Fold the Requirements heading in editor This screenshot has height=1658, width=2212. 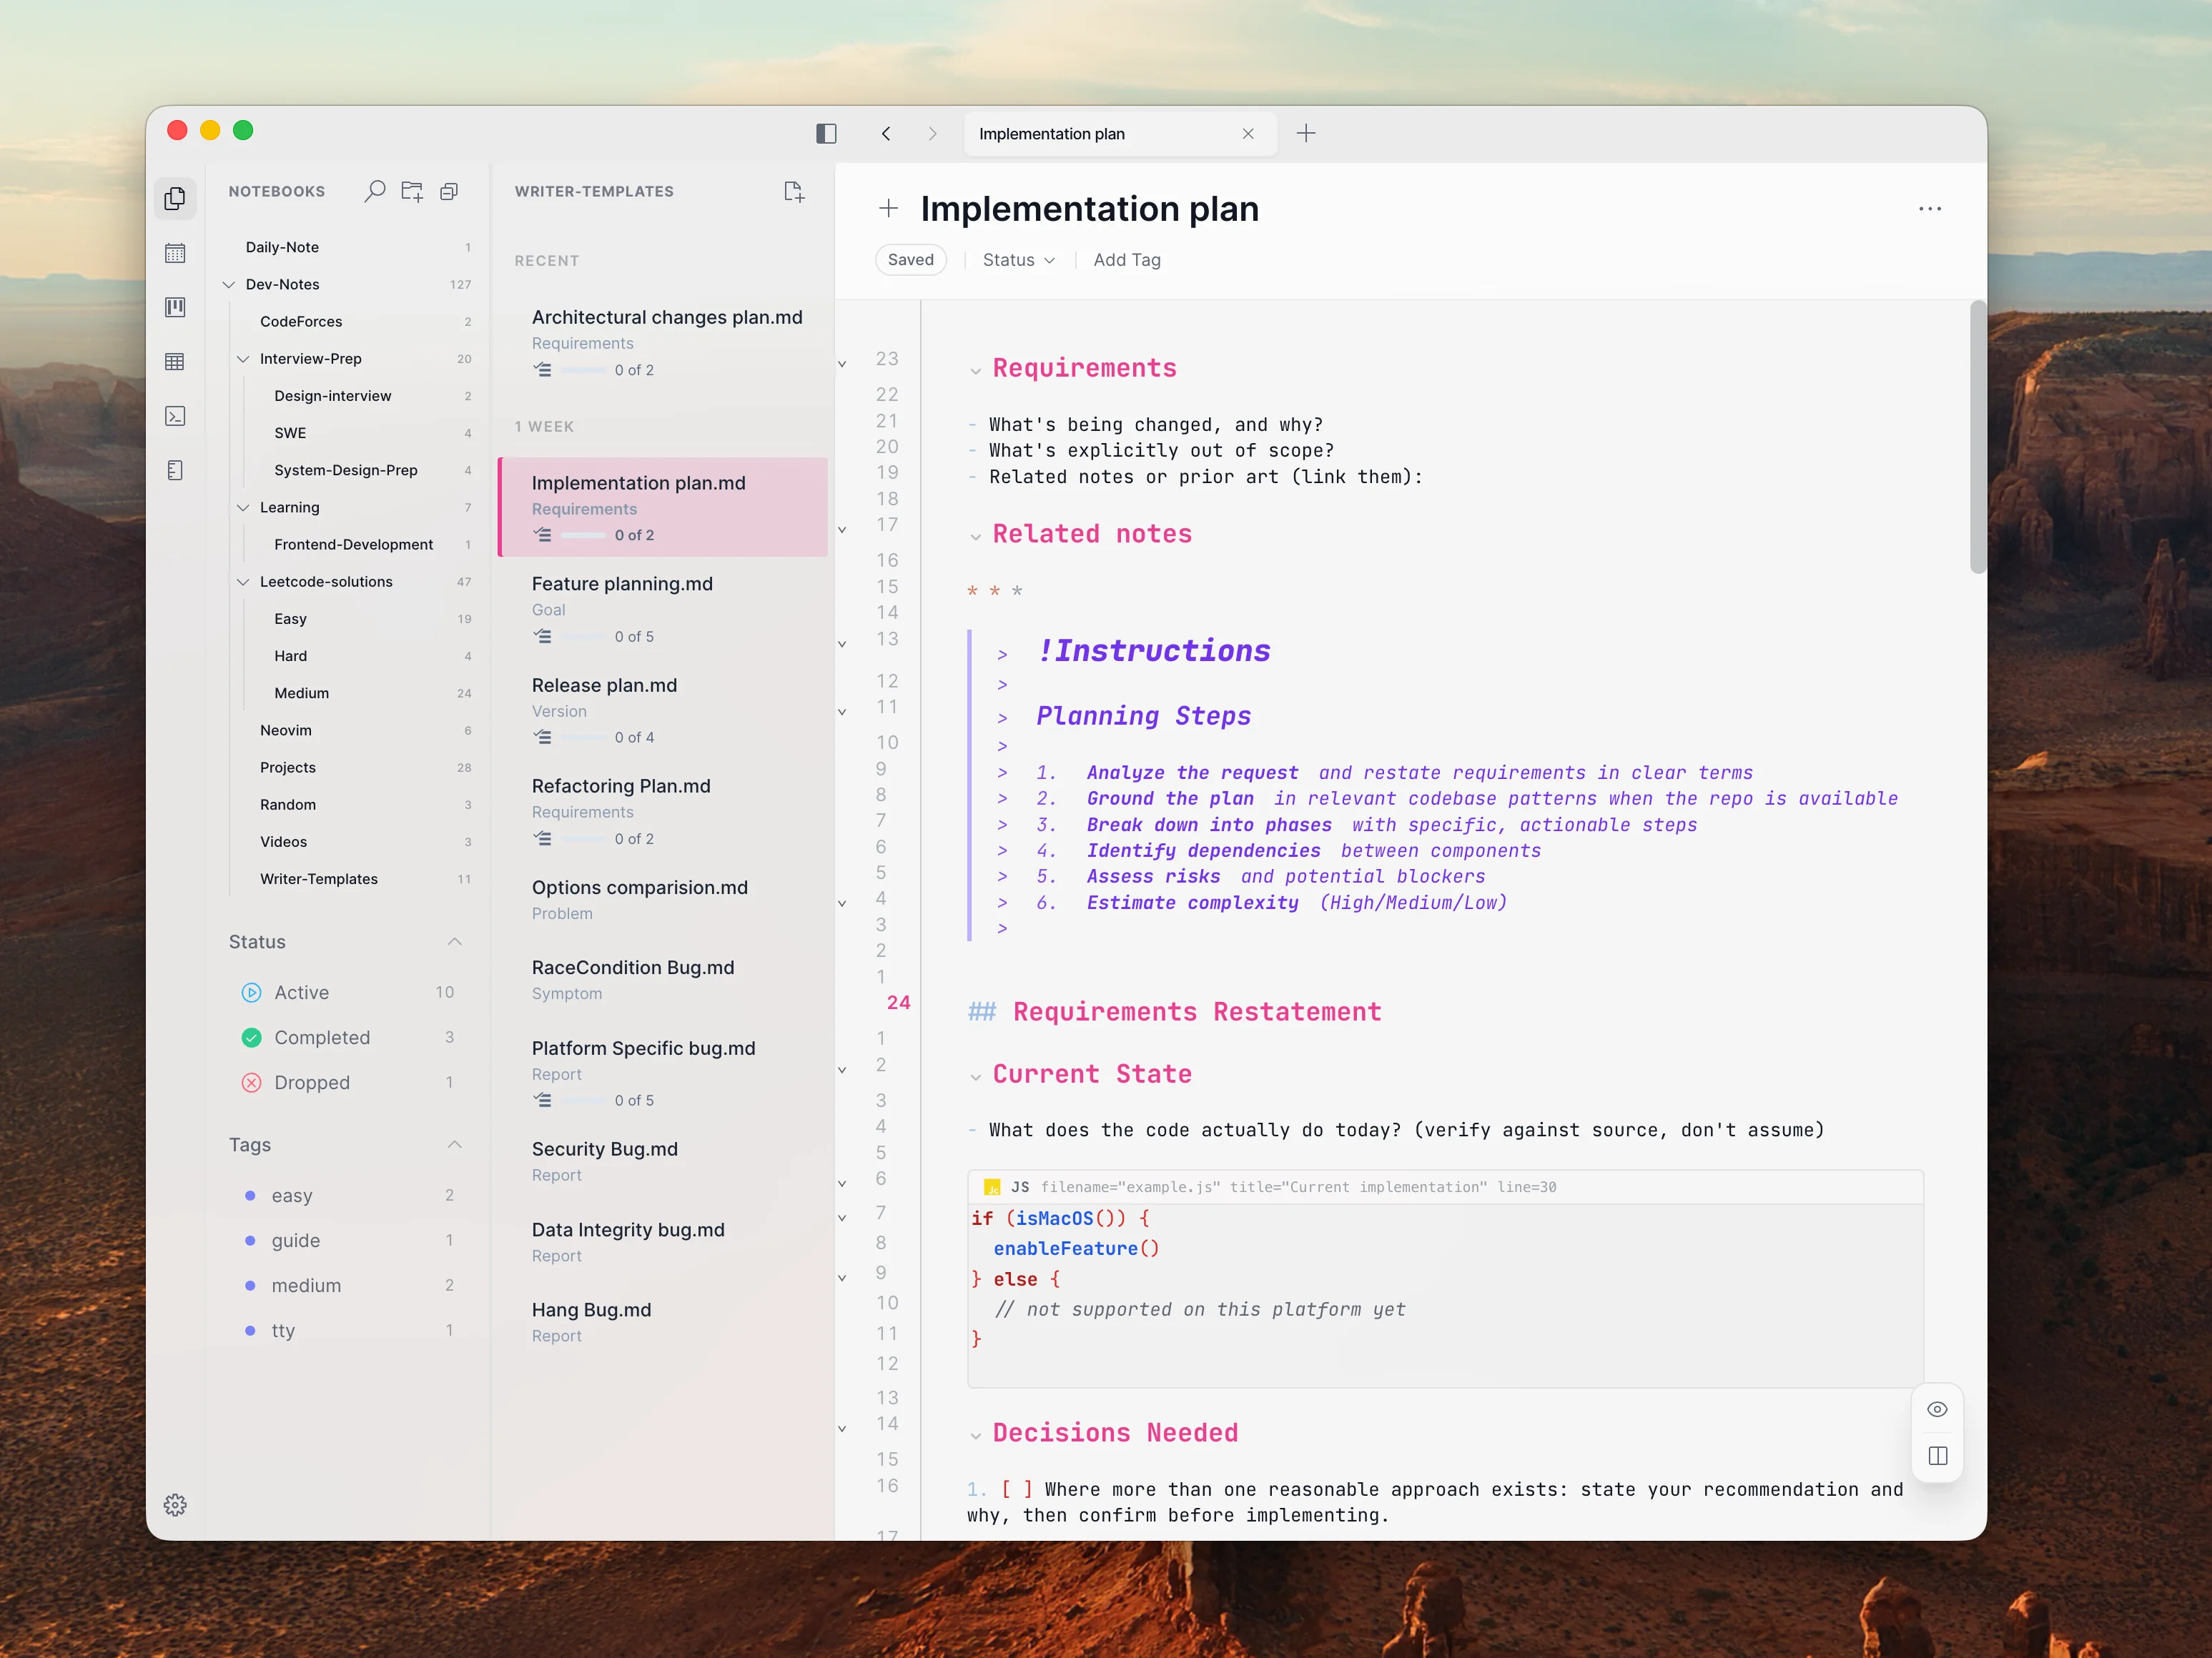click(975, 371)
